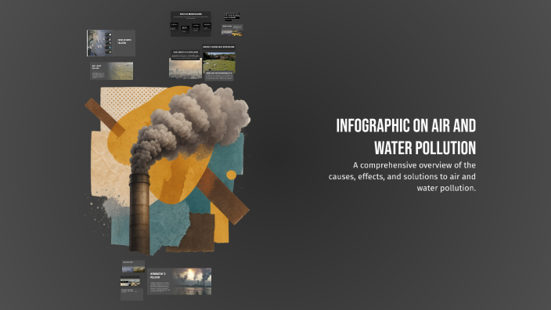Open the small wide strip photo thumbnail
Screen dimensions: 551x310
click(130, 282)
